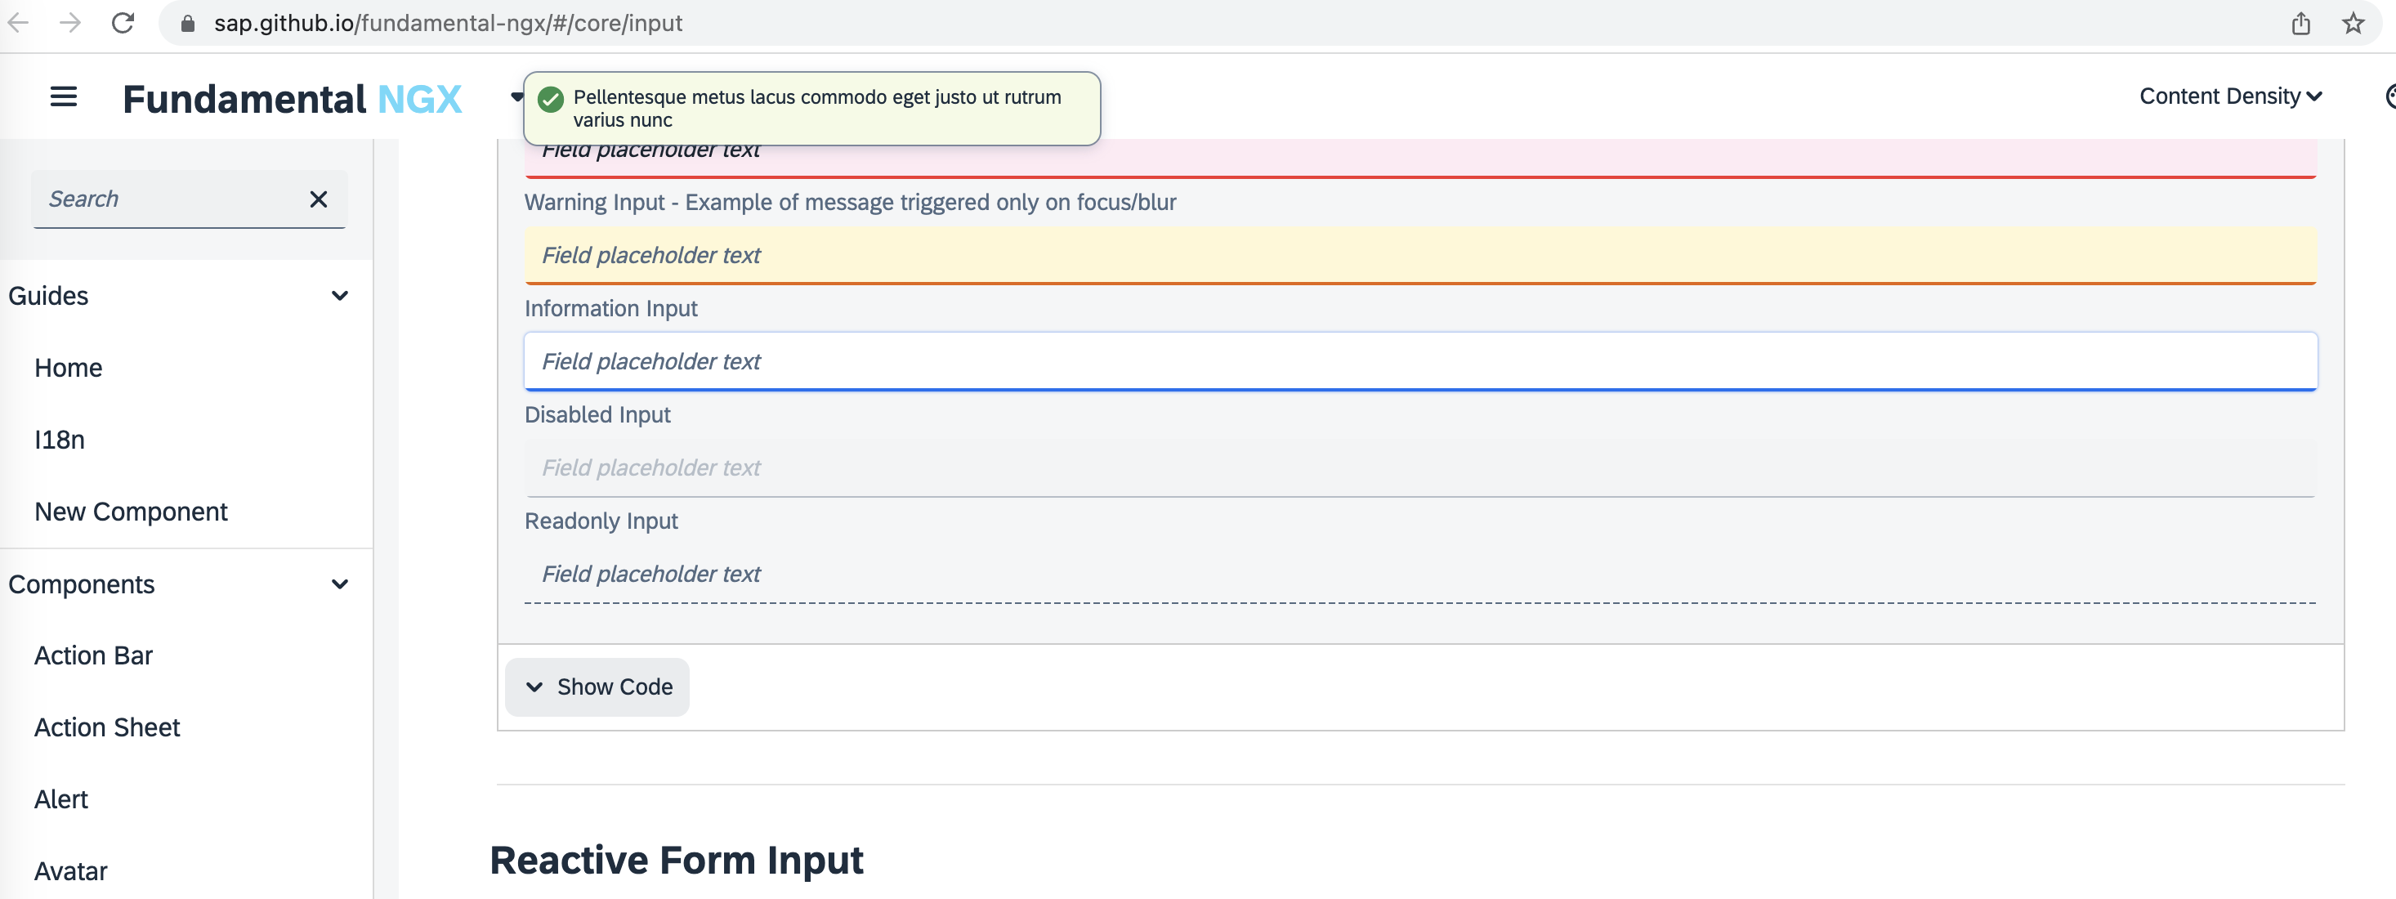The image size is (2396, 899).
Task: Collapse the Components section
Action: pos(338,584)
